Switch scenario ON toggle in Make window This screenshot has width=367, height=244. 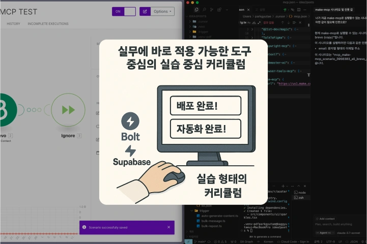124,12
